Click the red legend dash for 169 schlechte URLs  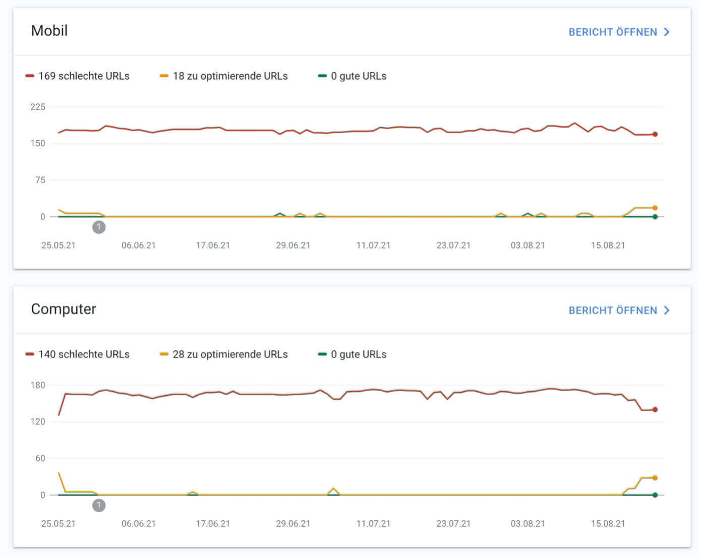[30, 76]
